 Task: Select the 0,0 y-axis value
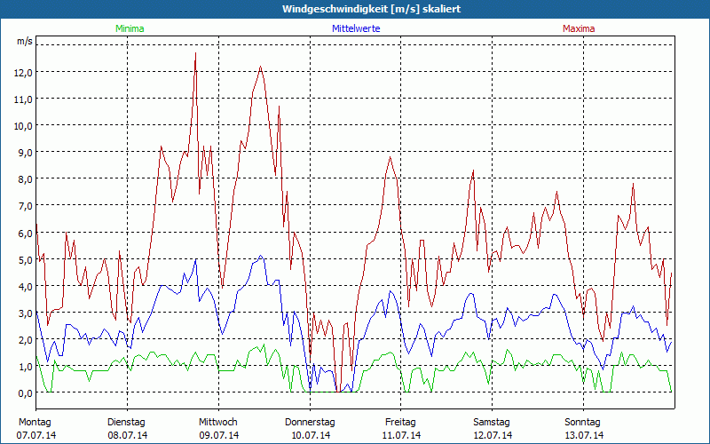23,392
